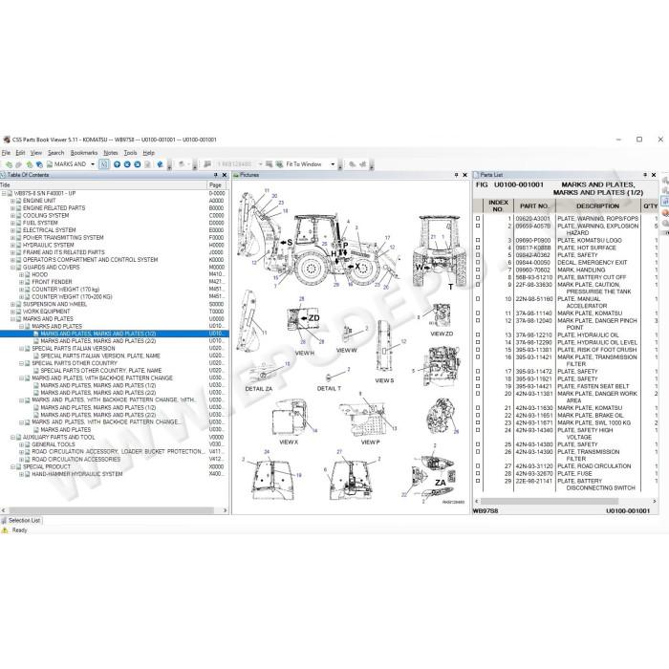Pin the Pictures panel
Image resolution: width=669 pixels, height=669 pixels.
coord(456,175)
